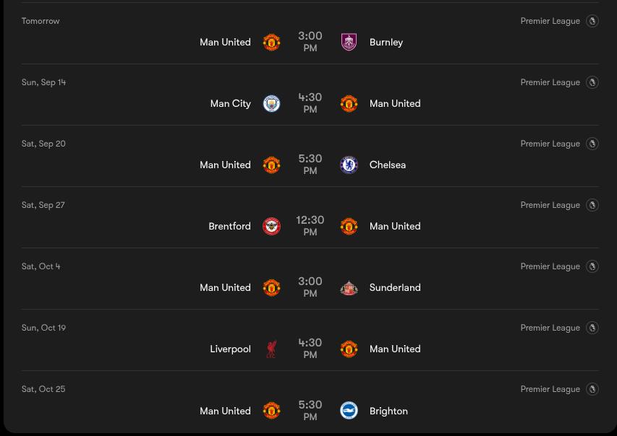617x436 pixels.
Task: Select the 5:30 PM Chelsea kickoff time
Action: tap(310, 165)
